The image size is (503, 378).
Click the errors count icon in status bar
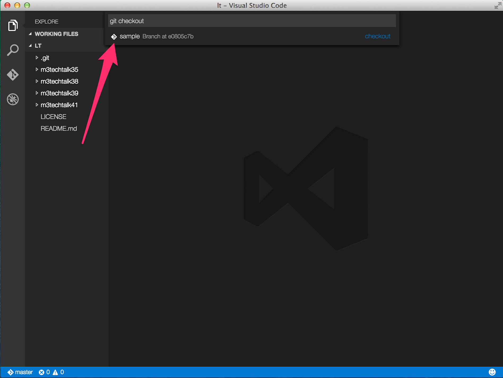click(x=42, y=372)
